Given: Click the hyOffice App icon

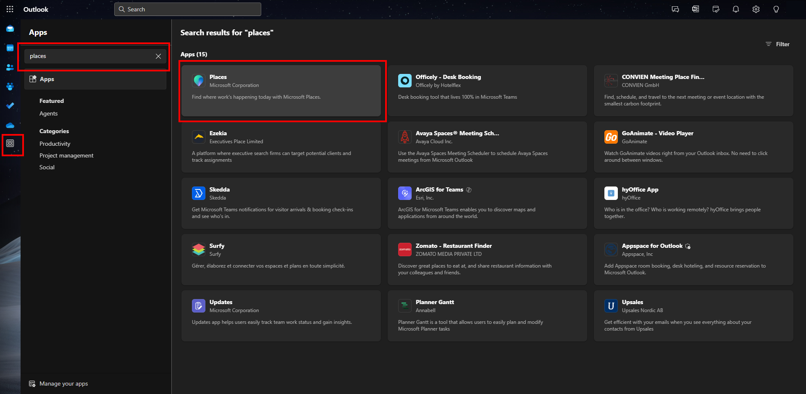Looking at the screenshot, I should (611, 193).
